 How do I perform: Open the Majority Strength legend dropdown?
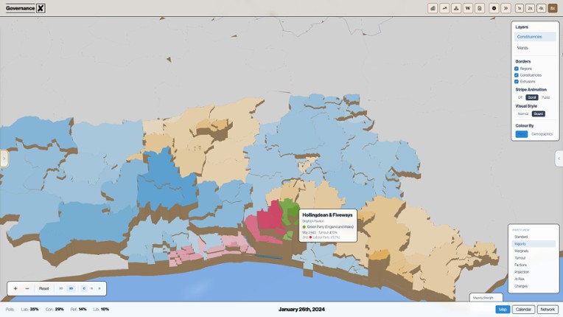(x=483, y=298)
